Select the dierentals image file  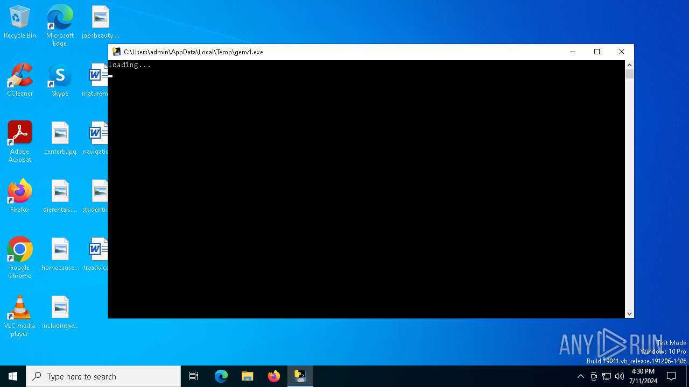pyautogui.click(x=60, y=197)
